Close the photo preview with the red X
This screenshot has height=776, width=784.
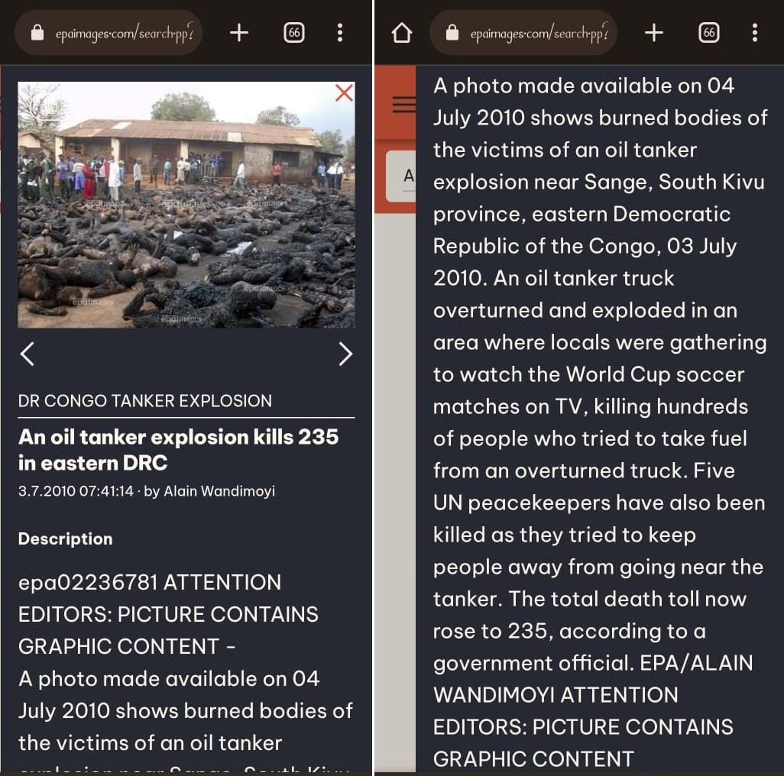pyautogui.click(x=344, y=93)
